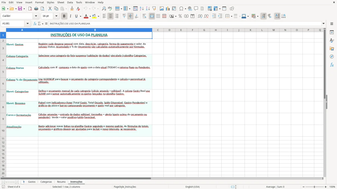Insert comment speech bubble icon
This screenshot has height=189, width=337.
[196, 9]
